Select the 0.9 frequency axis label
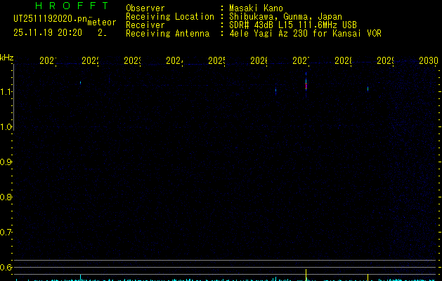This screenshot has height=281, width=442. (x=7, y=162)
